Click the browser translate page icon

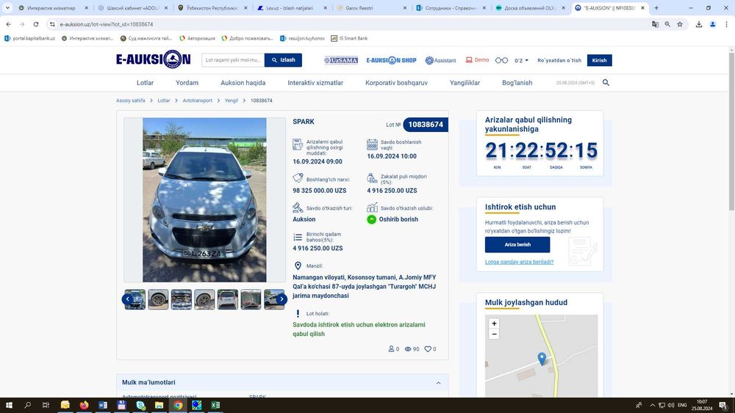655,24
